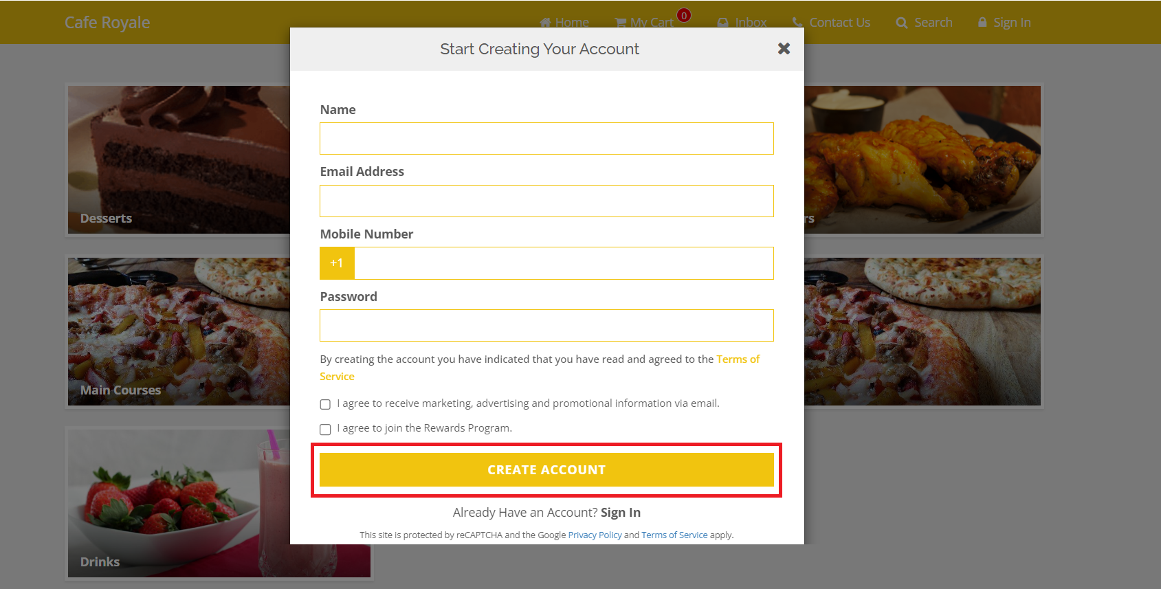Open the Google Privacy Policy link
Image resolution: width=1161 pixels, height=589 pixels.
click(x=595, y=535)
